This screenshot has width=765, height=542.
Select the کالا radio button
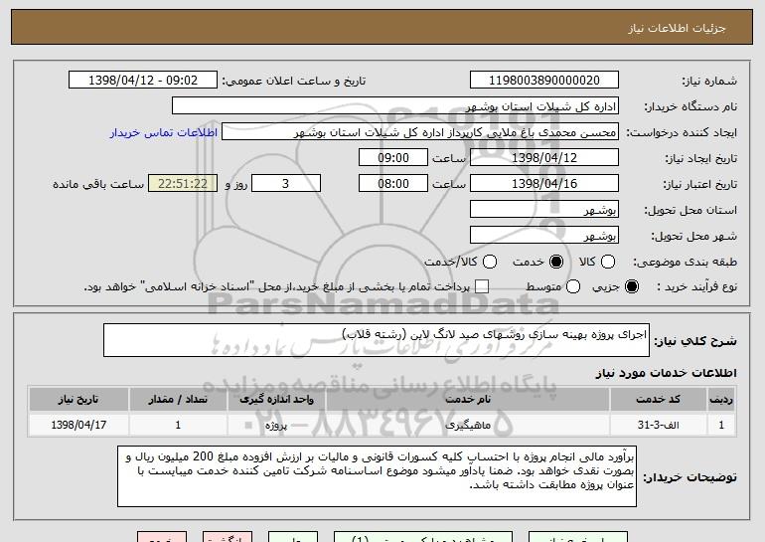click(x=608, y=262)
